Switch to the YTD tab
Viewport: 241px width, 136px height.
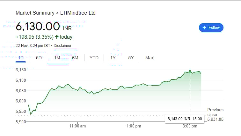point(94,58)
